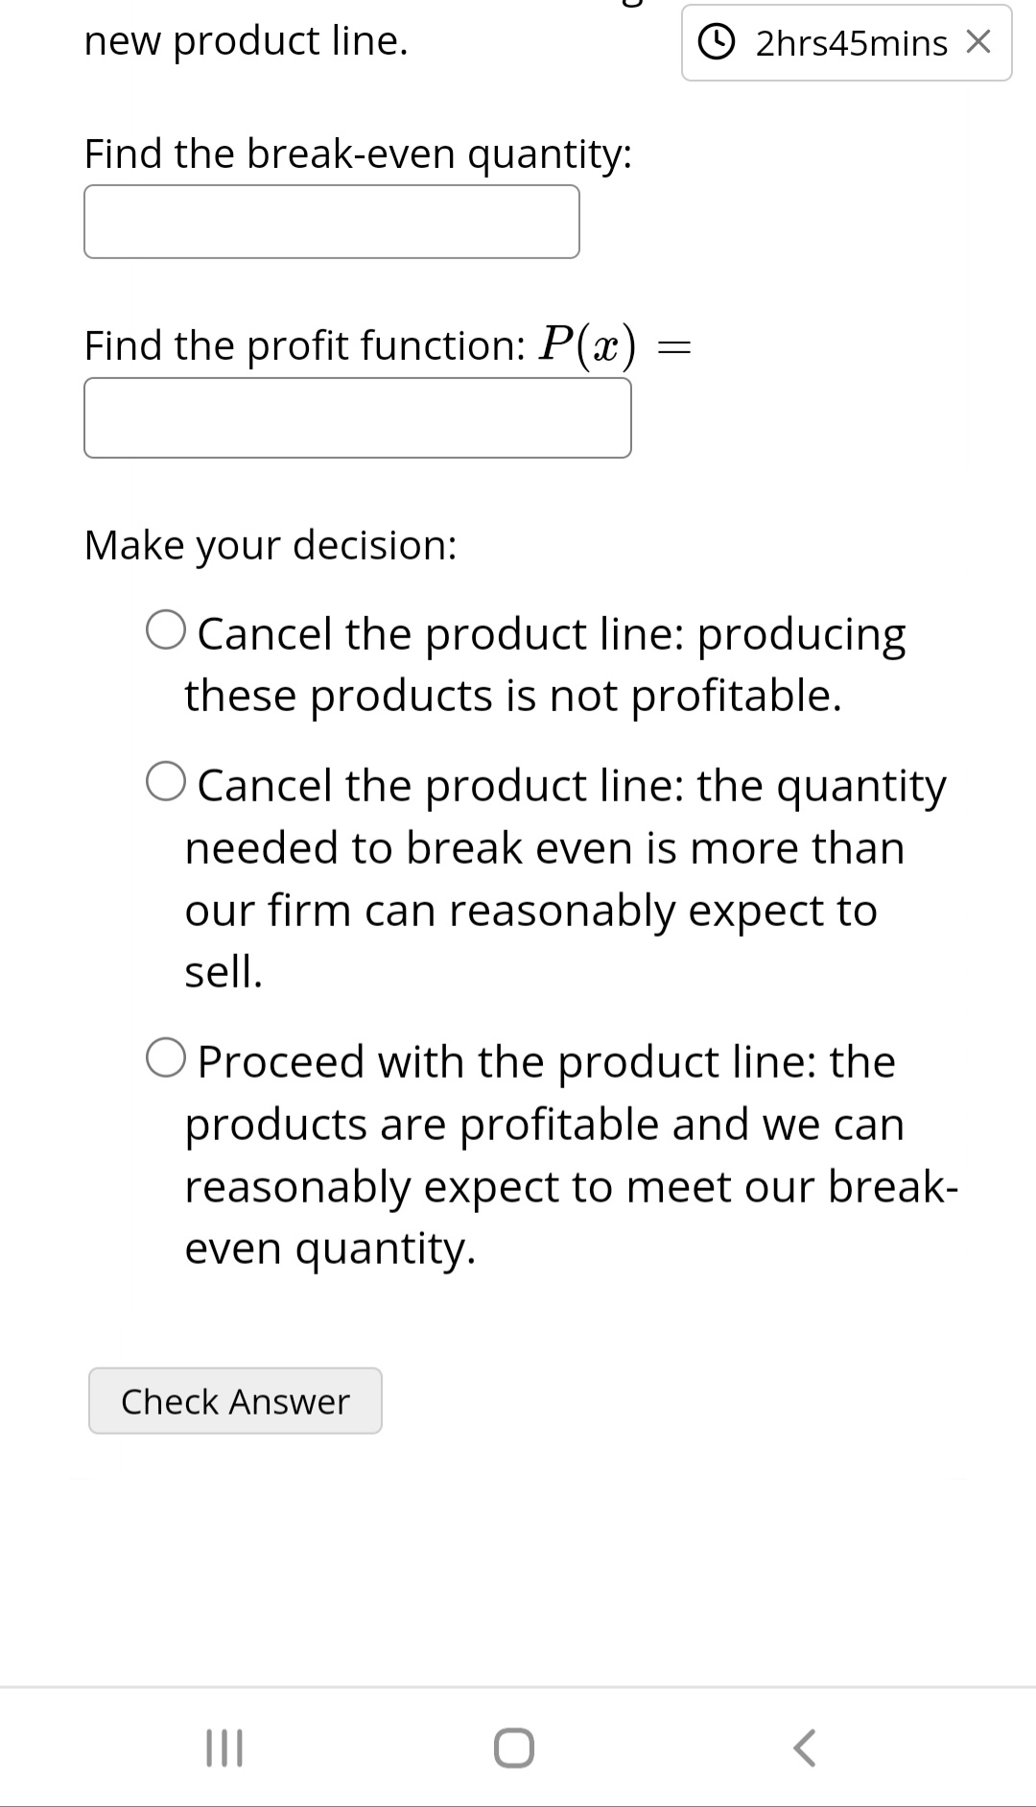Screen dimensions: 1036x1807
Task: Close the timer with X icon
Action: (977, 42)
